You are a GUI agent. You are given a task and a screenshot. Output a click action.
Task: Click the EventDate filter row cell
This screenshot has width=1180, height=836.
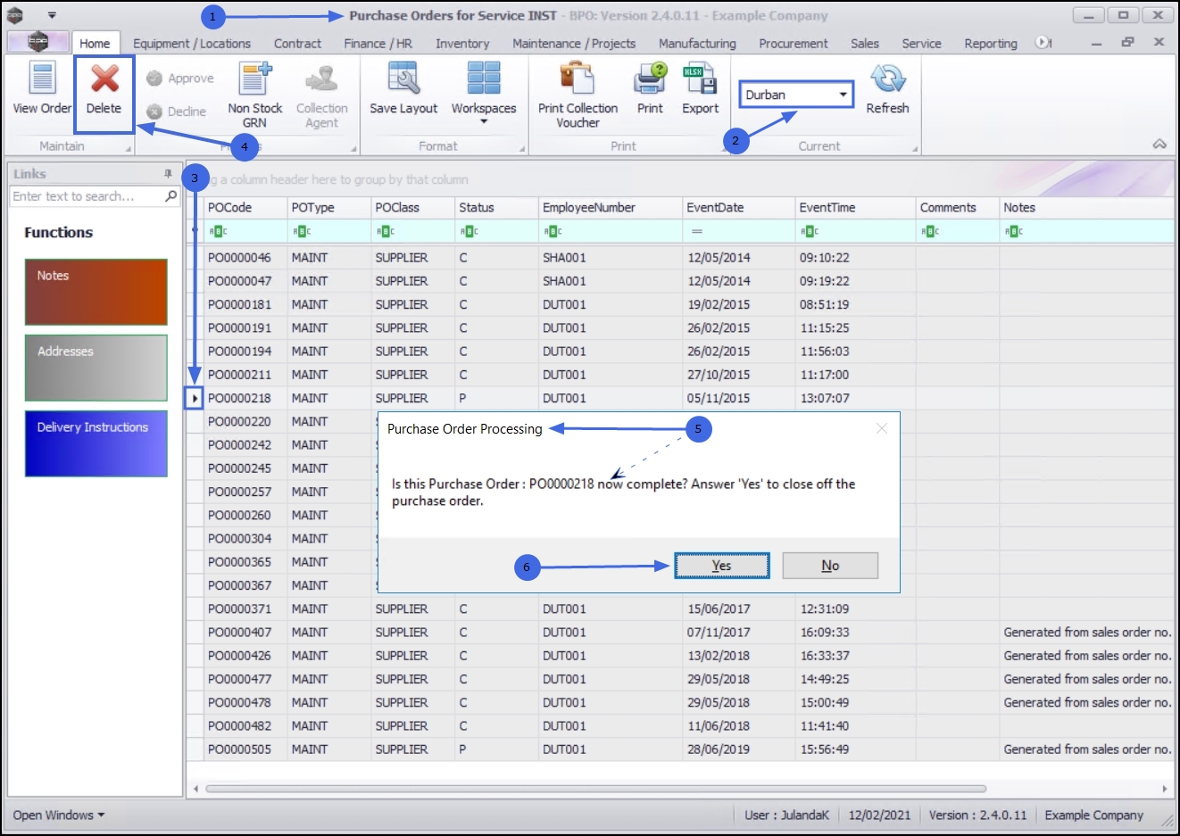(x=740, y=231)
